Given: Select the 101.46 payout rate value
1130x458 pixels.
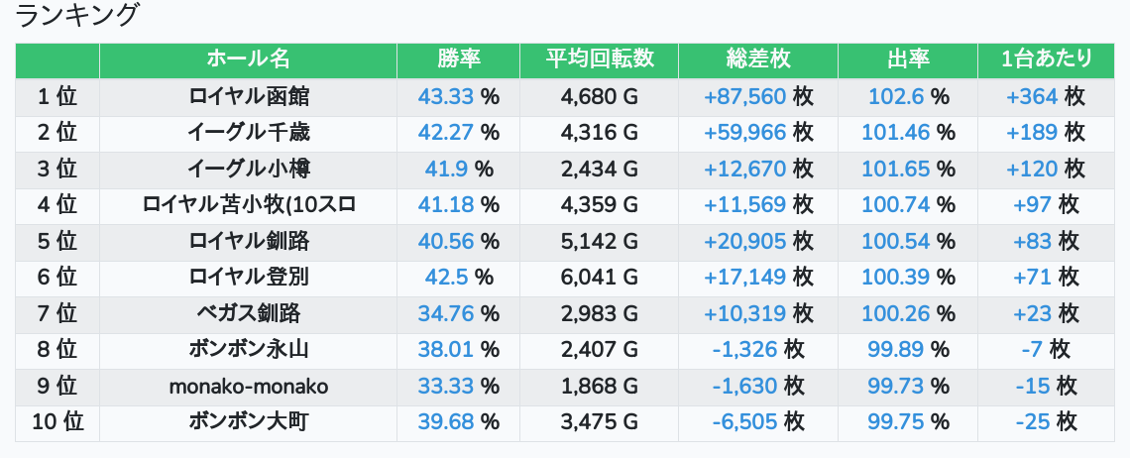Looking at the screenshot, I should click(x=896, y=132).
